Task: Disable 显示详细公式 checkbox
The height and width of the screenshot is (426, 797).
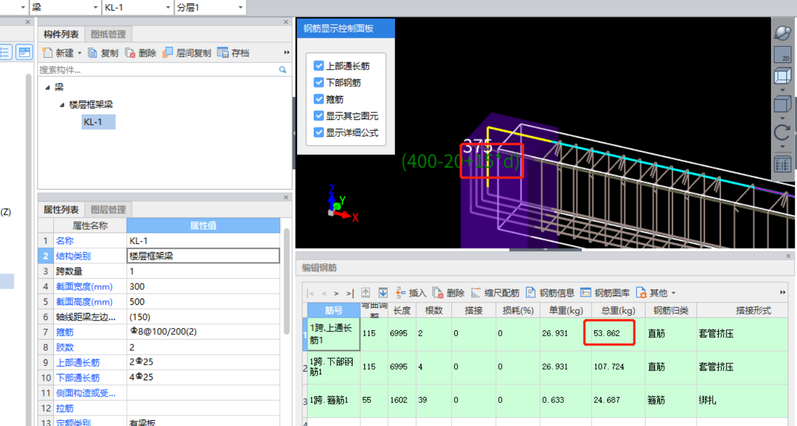Action: (318, 132)
